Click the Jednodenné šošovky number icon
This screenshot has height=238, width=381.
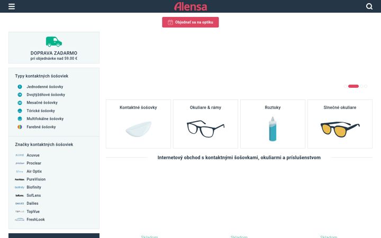click(x=20, y=87)
